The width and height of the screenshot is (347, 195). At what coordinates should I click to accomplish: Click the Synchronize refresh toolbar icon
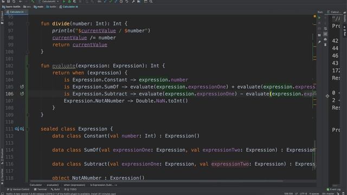14,1
